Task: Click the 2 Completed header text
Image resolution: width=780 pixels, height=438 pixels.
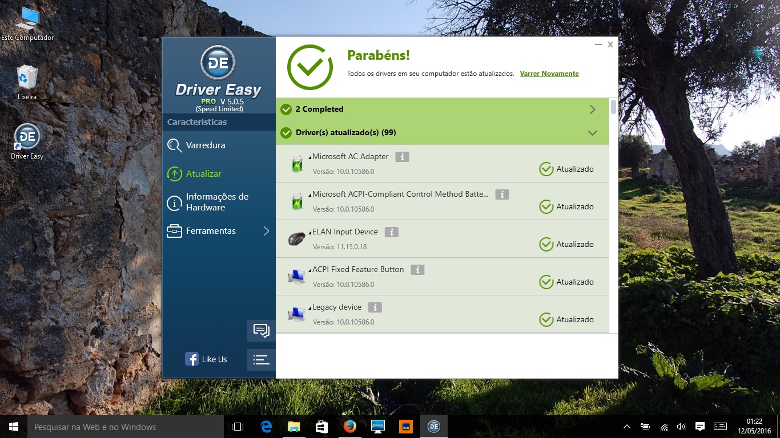Action: pyautogui.click(x=320, y=109)
